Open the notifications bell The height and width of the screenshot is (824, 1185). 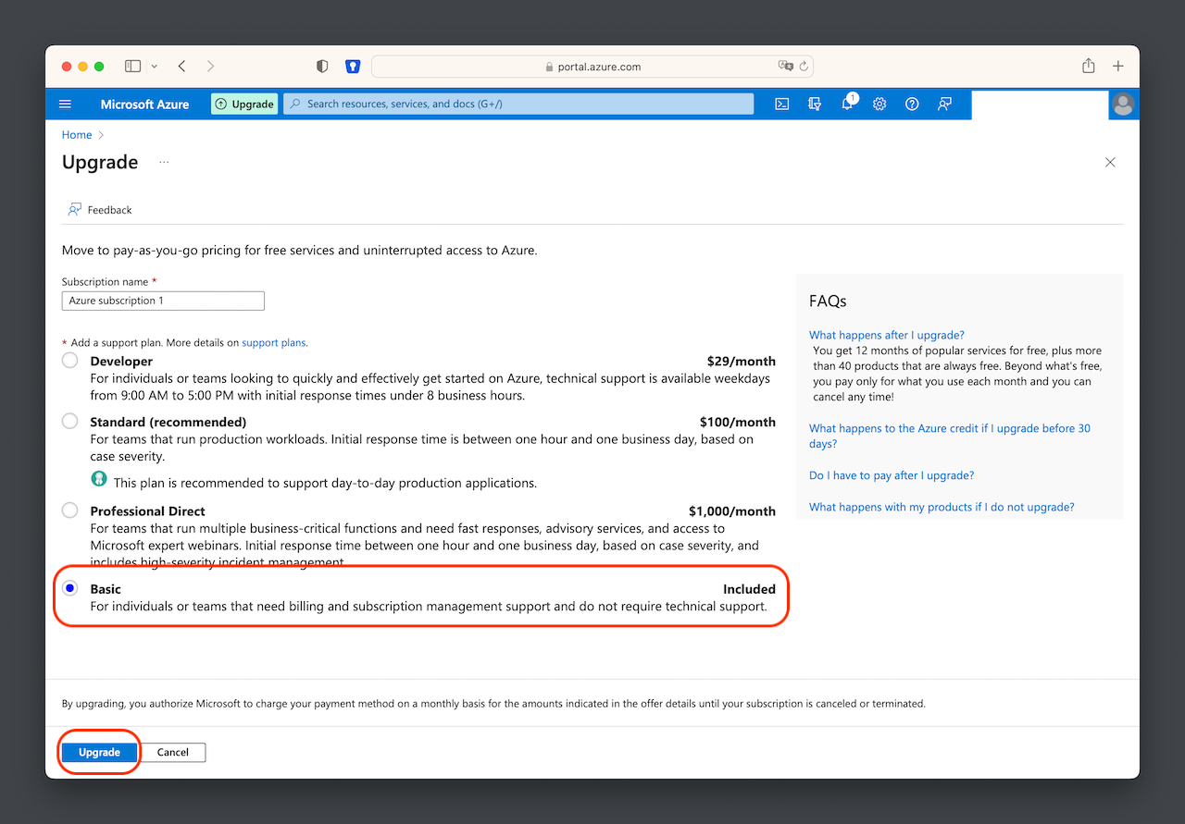[847, 104]
